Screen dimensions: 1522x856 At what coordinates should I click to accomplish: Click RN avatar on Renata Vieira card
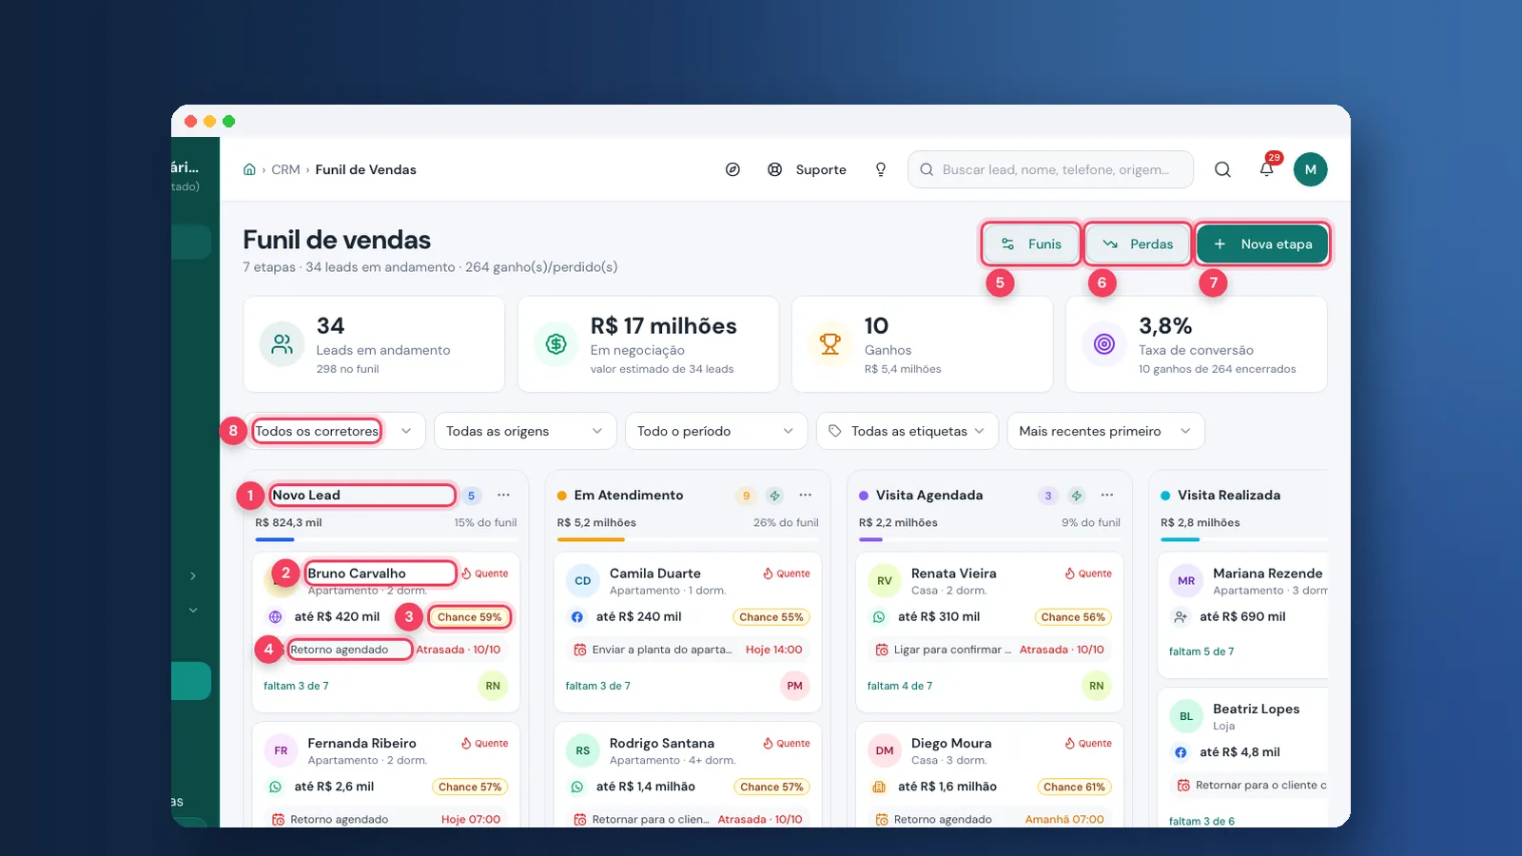[x=1097, y=686]
